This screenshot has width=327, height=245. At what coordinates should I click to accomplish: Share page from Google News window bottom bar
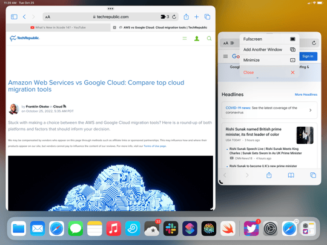(x=269, y=175)
